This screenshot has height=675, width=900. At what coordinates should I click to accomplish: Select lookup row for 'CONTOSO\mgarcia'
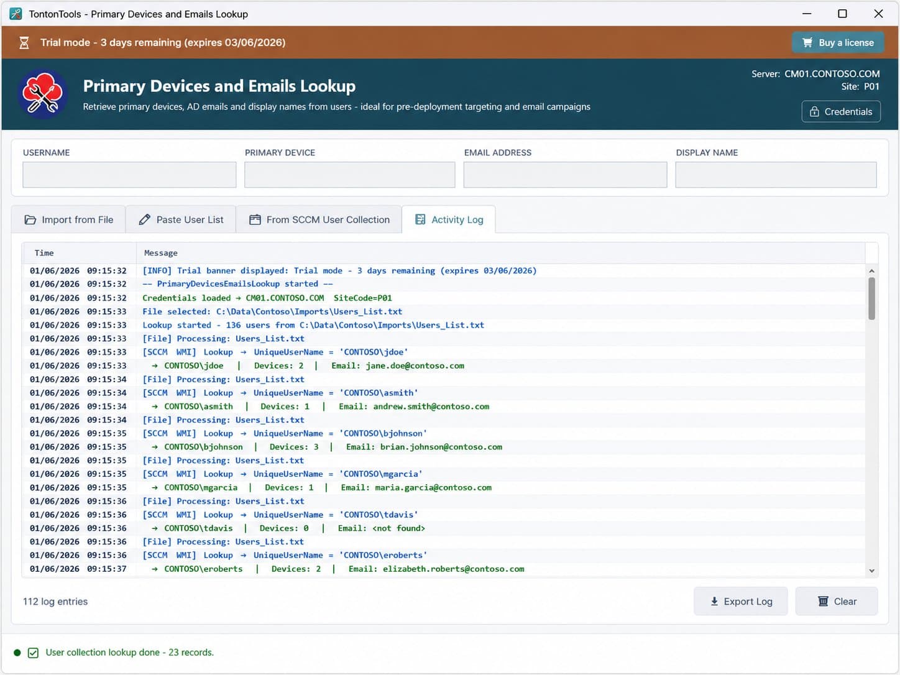(444, 474)
